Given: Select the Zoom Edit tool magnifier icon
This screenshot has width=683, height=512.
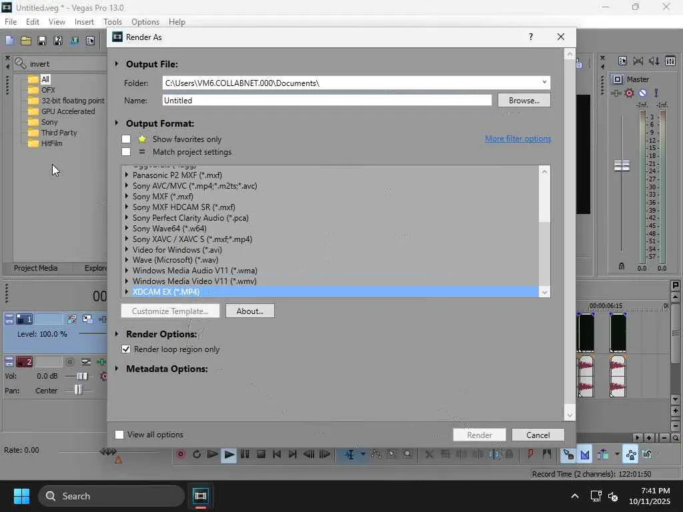Looking at the screenshot, I should point(408,455).
